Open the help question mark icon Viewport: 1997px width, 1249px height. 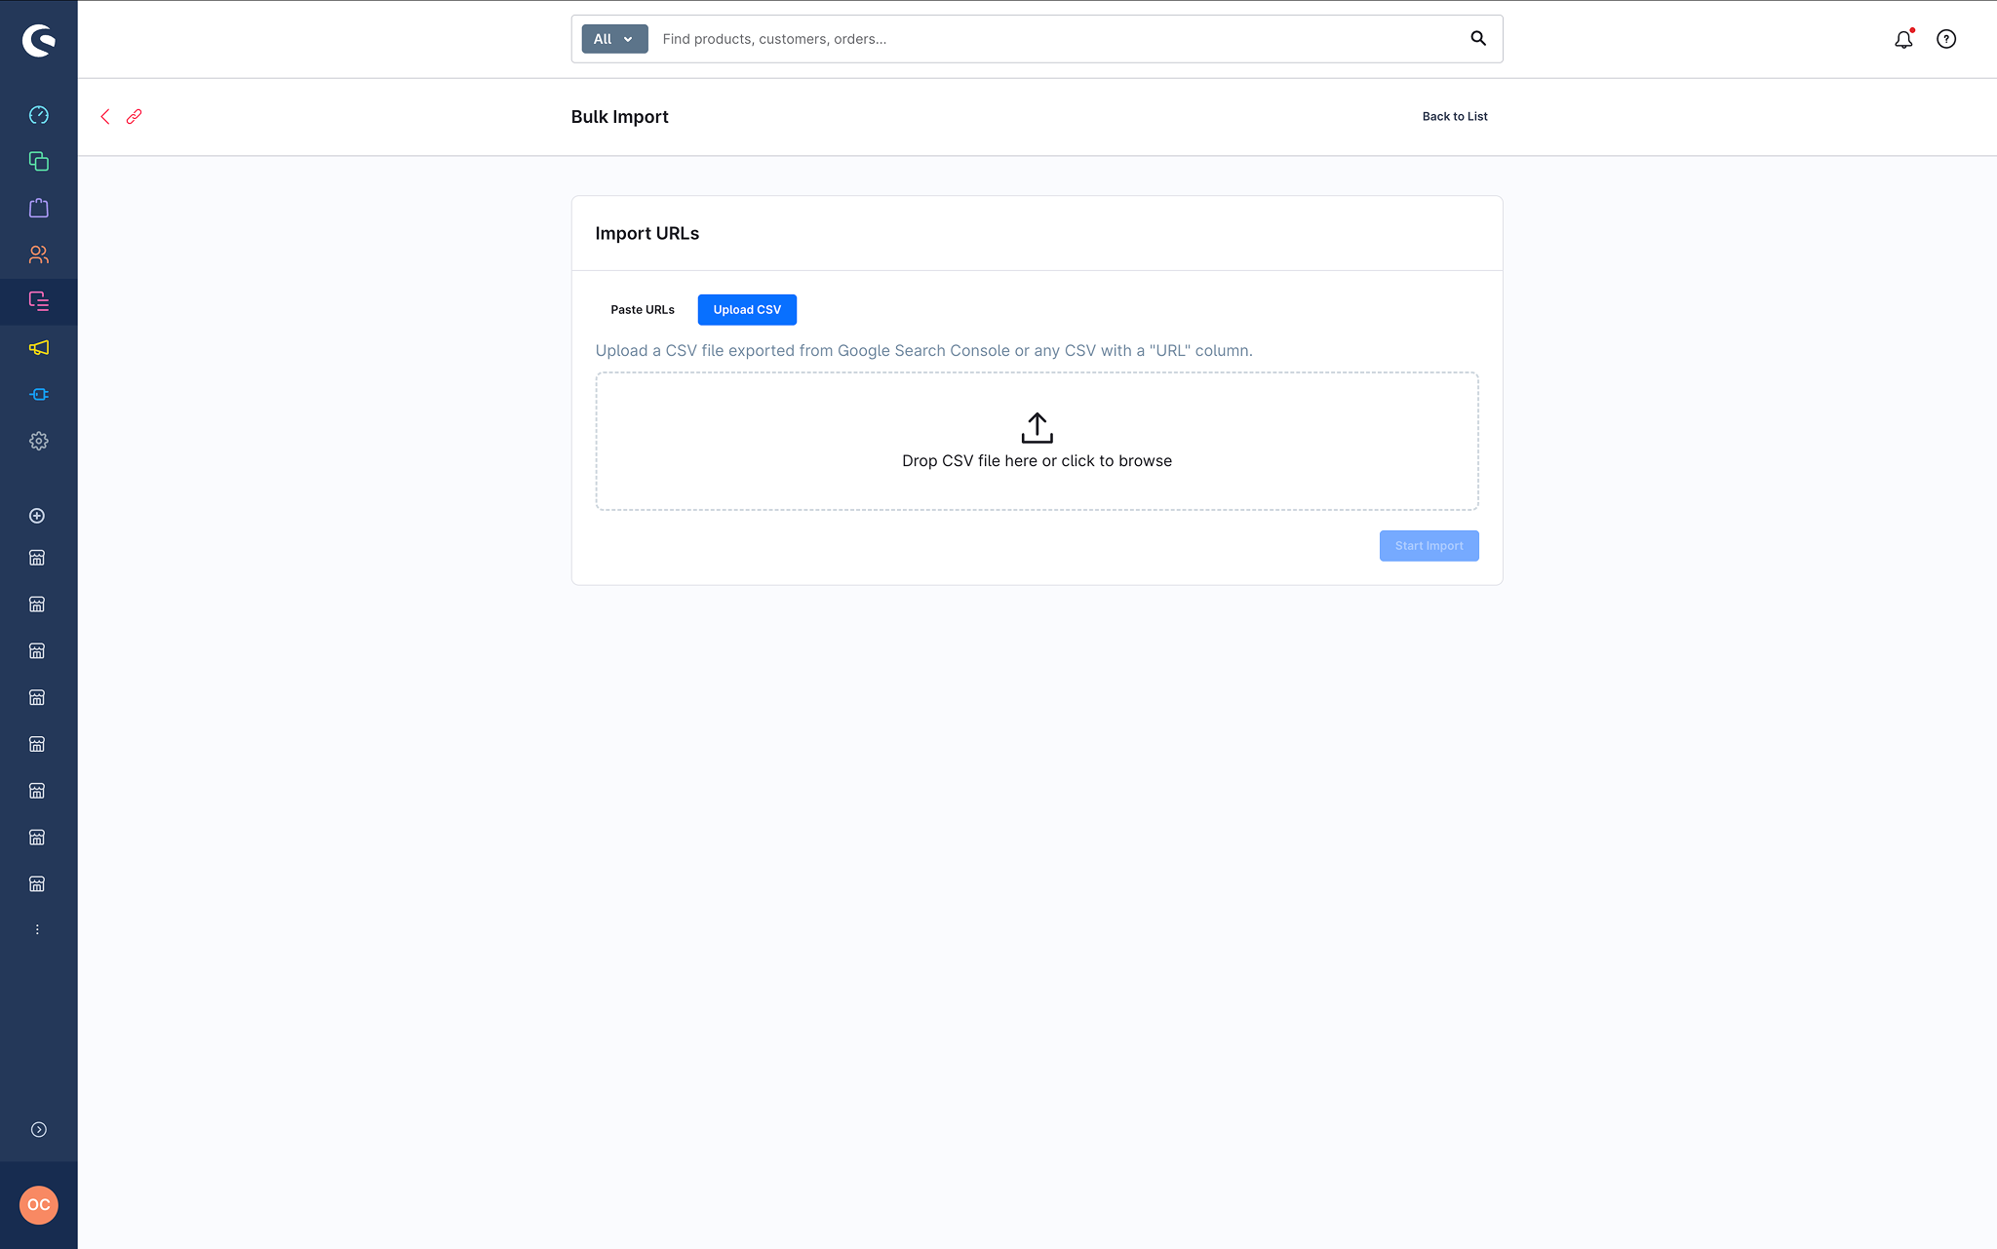pyautogui.click(x=1946, y=39)
